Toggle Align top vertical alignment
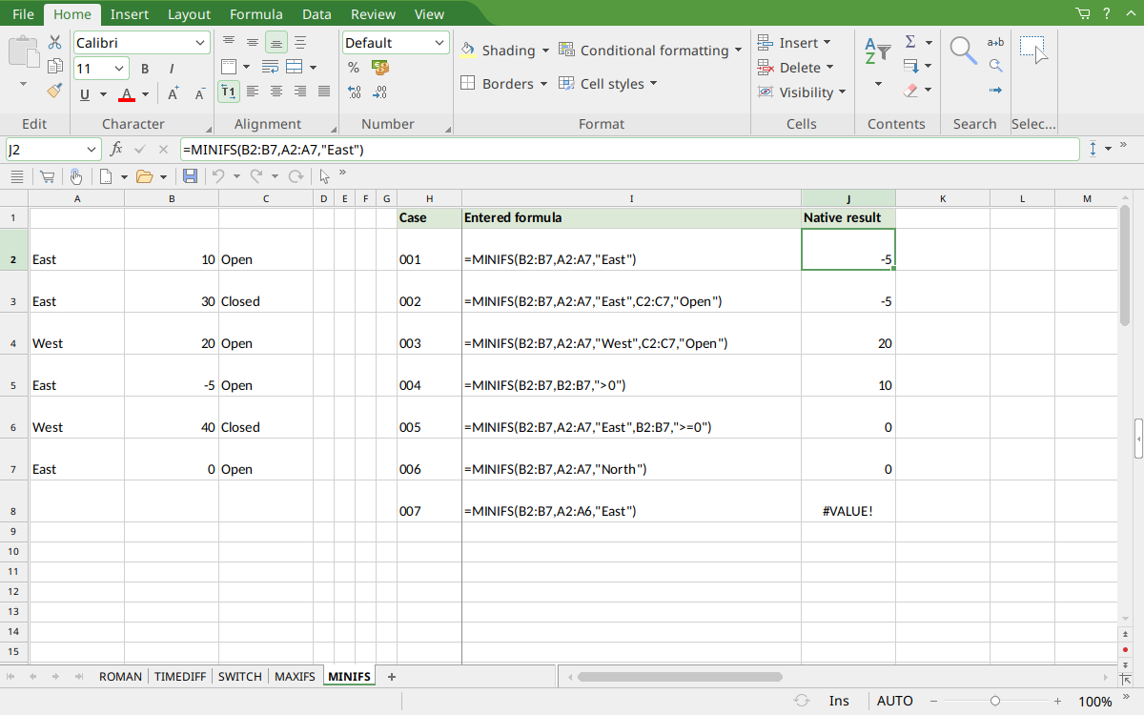This screenshot has width=1144, height=715. pos(228,42)
